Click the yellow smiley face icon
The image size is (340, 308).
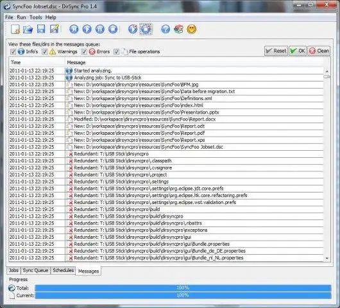(x=192, y=30)
